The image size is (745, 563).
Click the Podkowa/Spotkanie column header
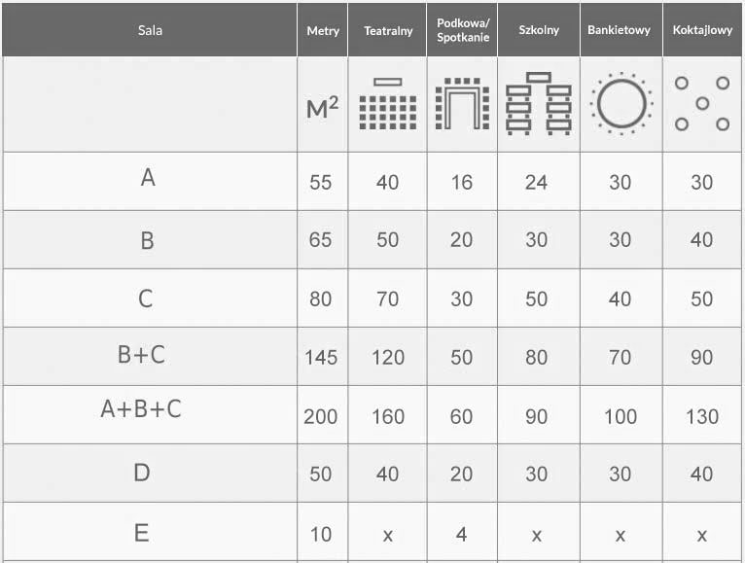coord(463,30)
